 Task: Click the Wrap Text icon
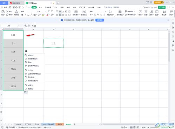coord(84,12)
